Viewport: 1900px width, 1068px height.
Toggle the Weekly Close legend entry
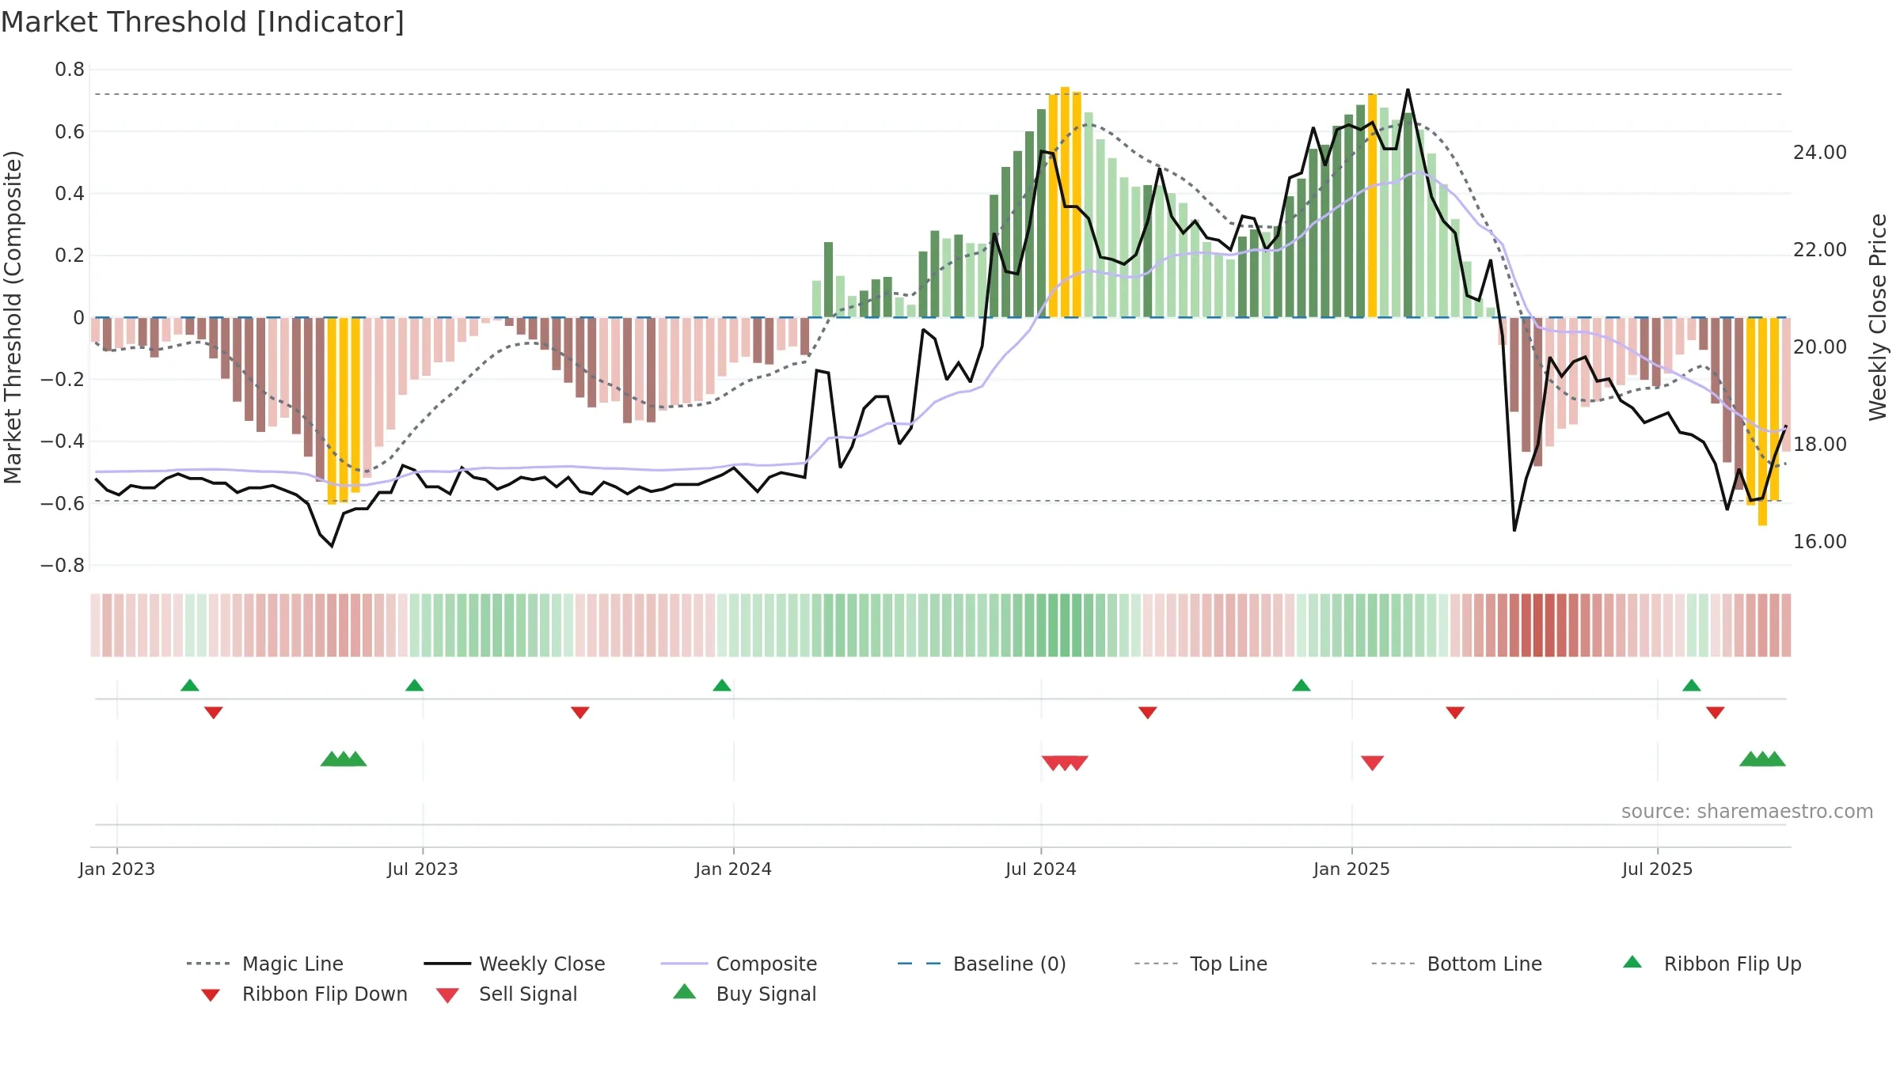coord(514,964)
